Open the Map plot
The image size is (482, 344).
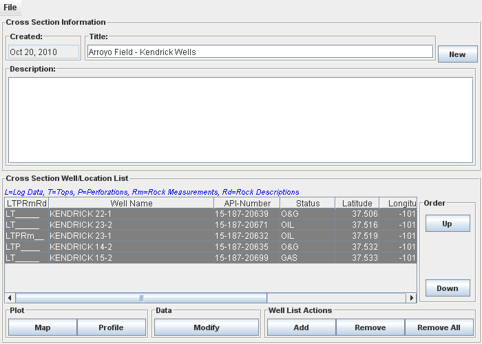point(43,327)
